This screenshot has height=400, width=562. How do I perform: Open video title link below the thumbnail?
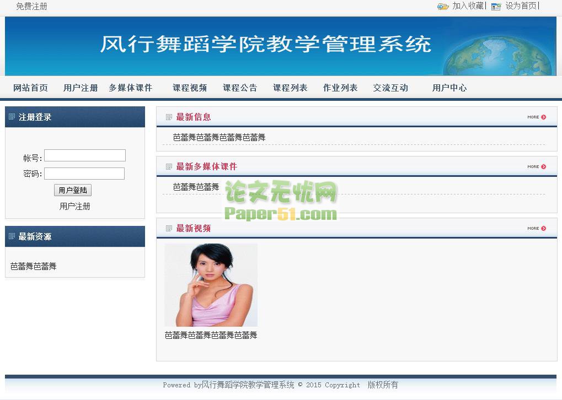(x=211, y=335)
